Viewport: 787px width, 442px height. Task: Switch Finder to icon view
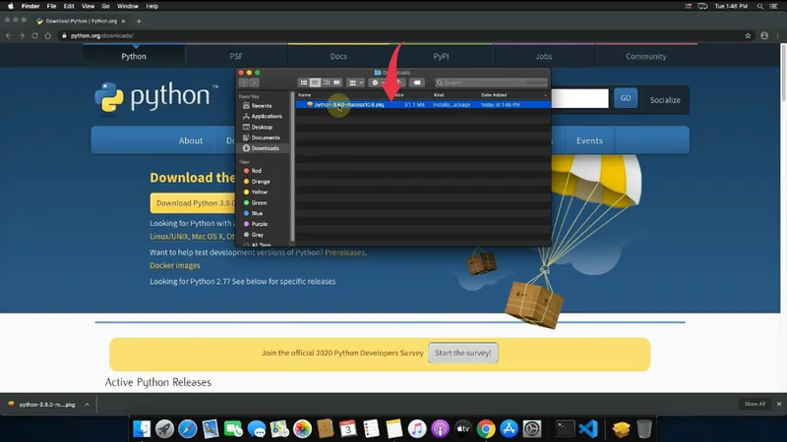303,83
